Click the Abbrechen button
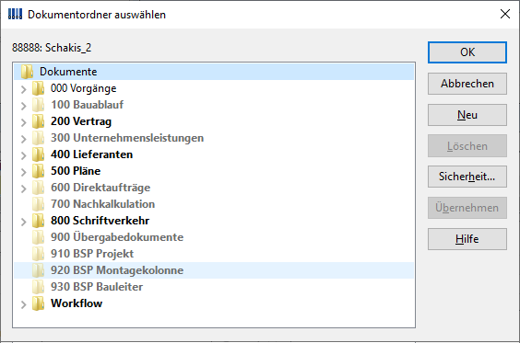Image resolution: width=520 pixels, height=343 pixels. [467, 84]
